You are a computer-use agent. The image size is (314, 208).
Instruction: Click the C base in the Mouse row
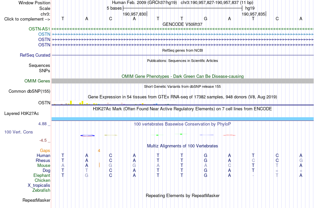(229, 166)
